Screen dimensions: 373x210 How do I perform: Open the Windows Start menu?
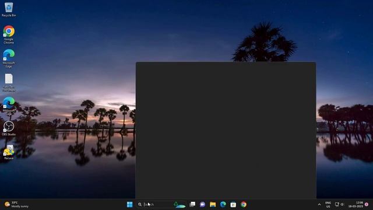point(129,204)
